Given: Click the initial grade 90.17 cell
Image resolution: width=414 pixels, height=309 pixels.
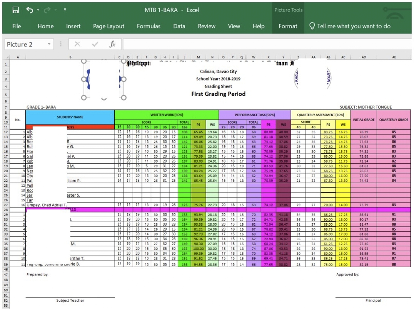Looking at the screenshot, I should coord(364,219).
